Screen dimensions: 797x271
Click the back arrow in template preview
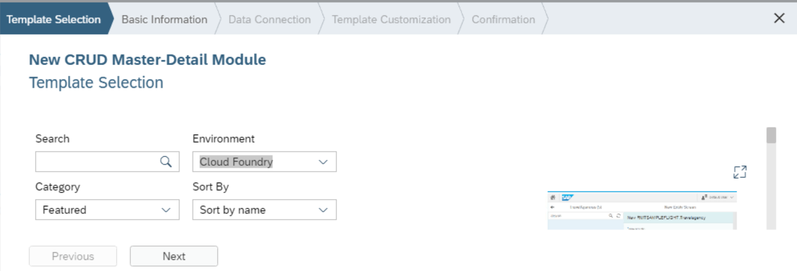tap(553, 207)
